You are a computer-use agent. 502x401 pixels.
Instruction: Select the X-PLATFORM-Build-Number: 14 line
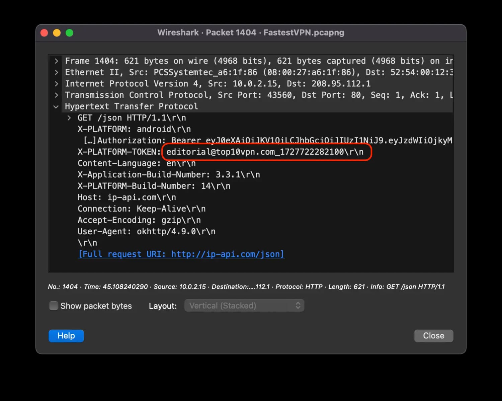tap(154, 186)
